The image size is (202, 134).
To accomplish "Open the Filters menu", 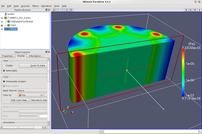I will pyautogui.click(x=35, y=6).
